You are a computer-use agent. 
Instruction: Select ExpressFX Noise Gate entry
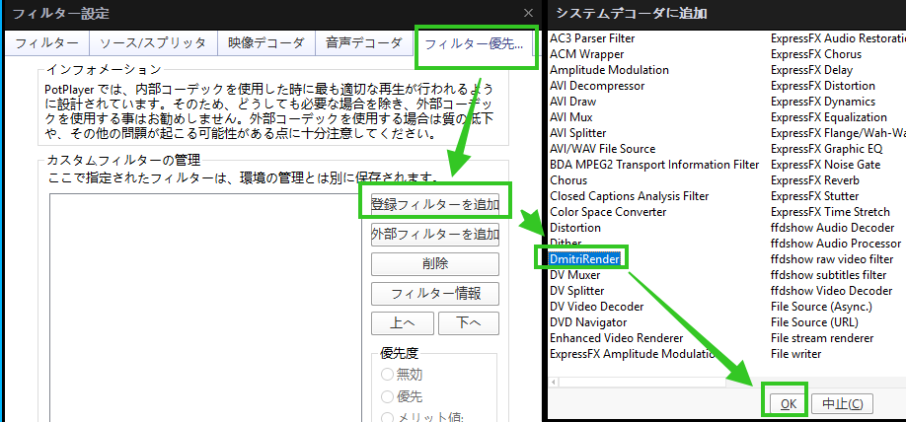(x=826, y=165)
